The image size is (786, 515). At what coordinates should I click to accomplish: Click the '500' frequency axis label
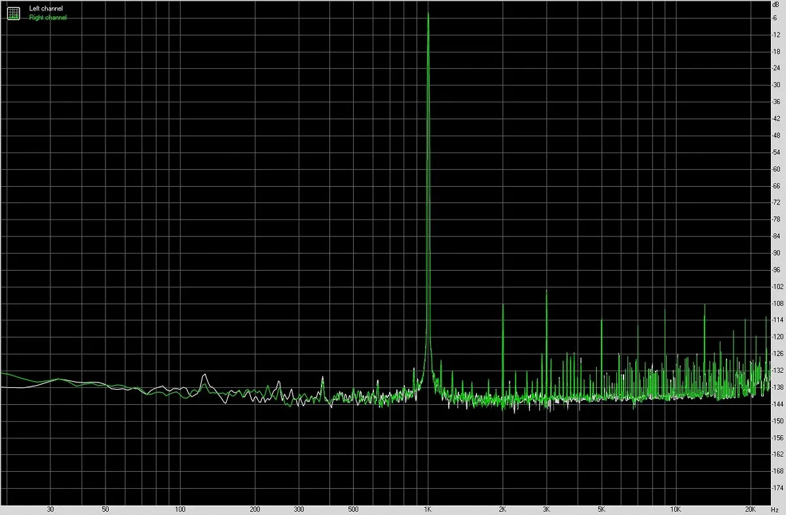click(354, 509)
